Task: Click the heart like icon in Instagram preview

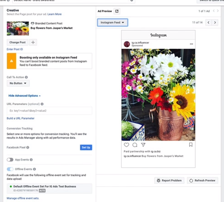Action: tap(126, 145)
